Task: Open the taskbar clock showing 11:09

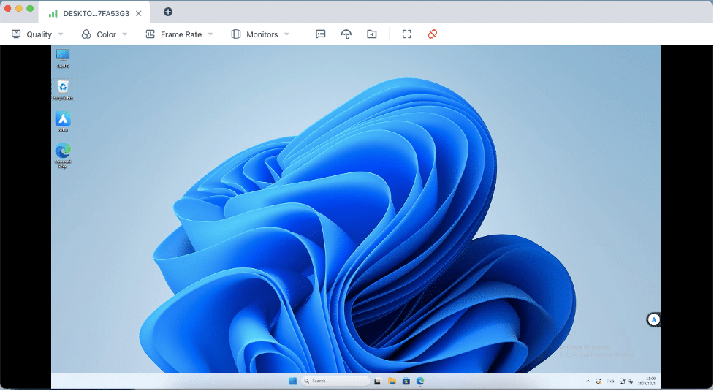Action: point(647,381)
